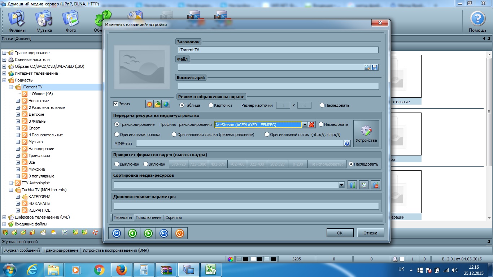Open the Сортировка медиа-ресурсов dropdown
The height and width of the screenshot is (277, 493).
pyautogui.click(x=341, y=185)
